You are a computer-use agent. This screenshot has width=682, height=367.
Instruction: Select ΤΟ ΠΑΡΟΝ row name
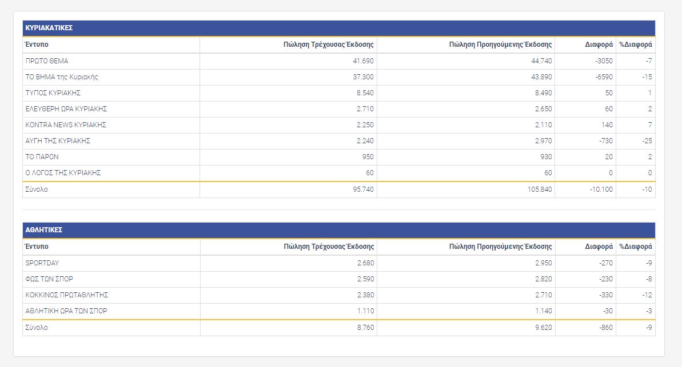(42, 157)
